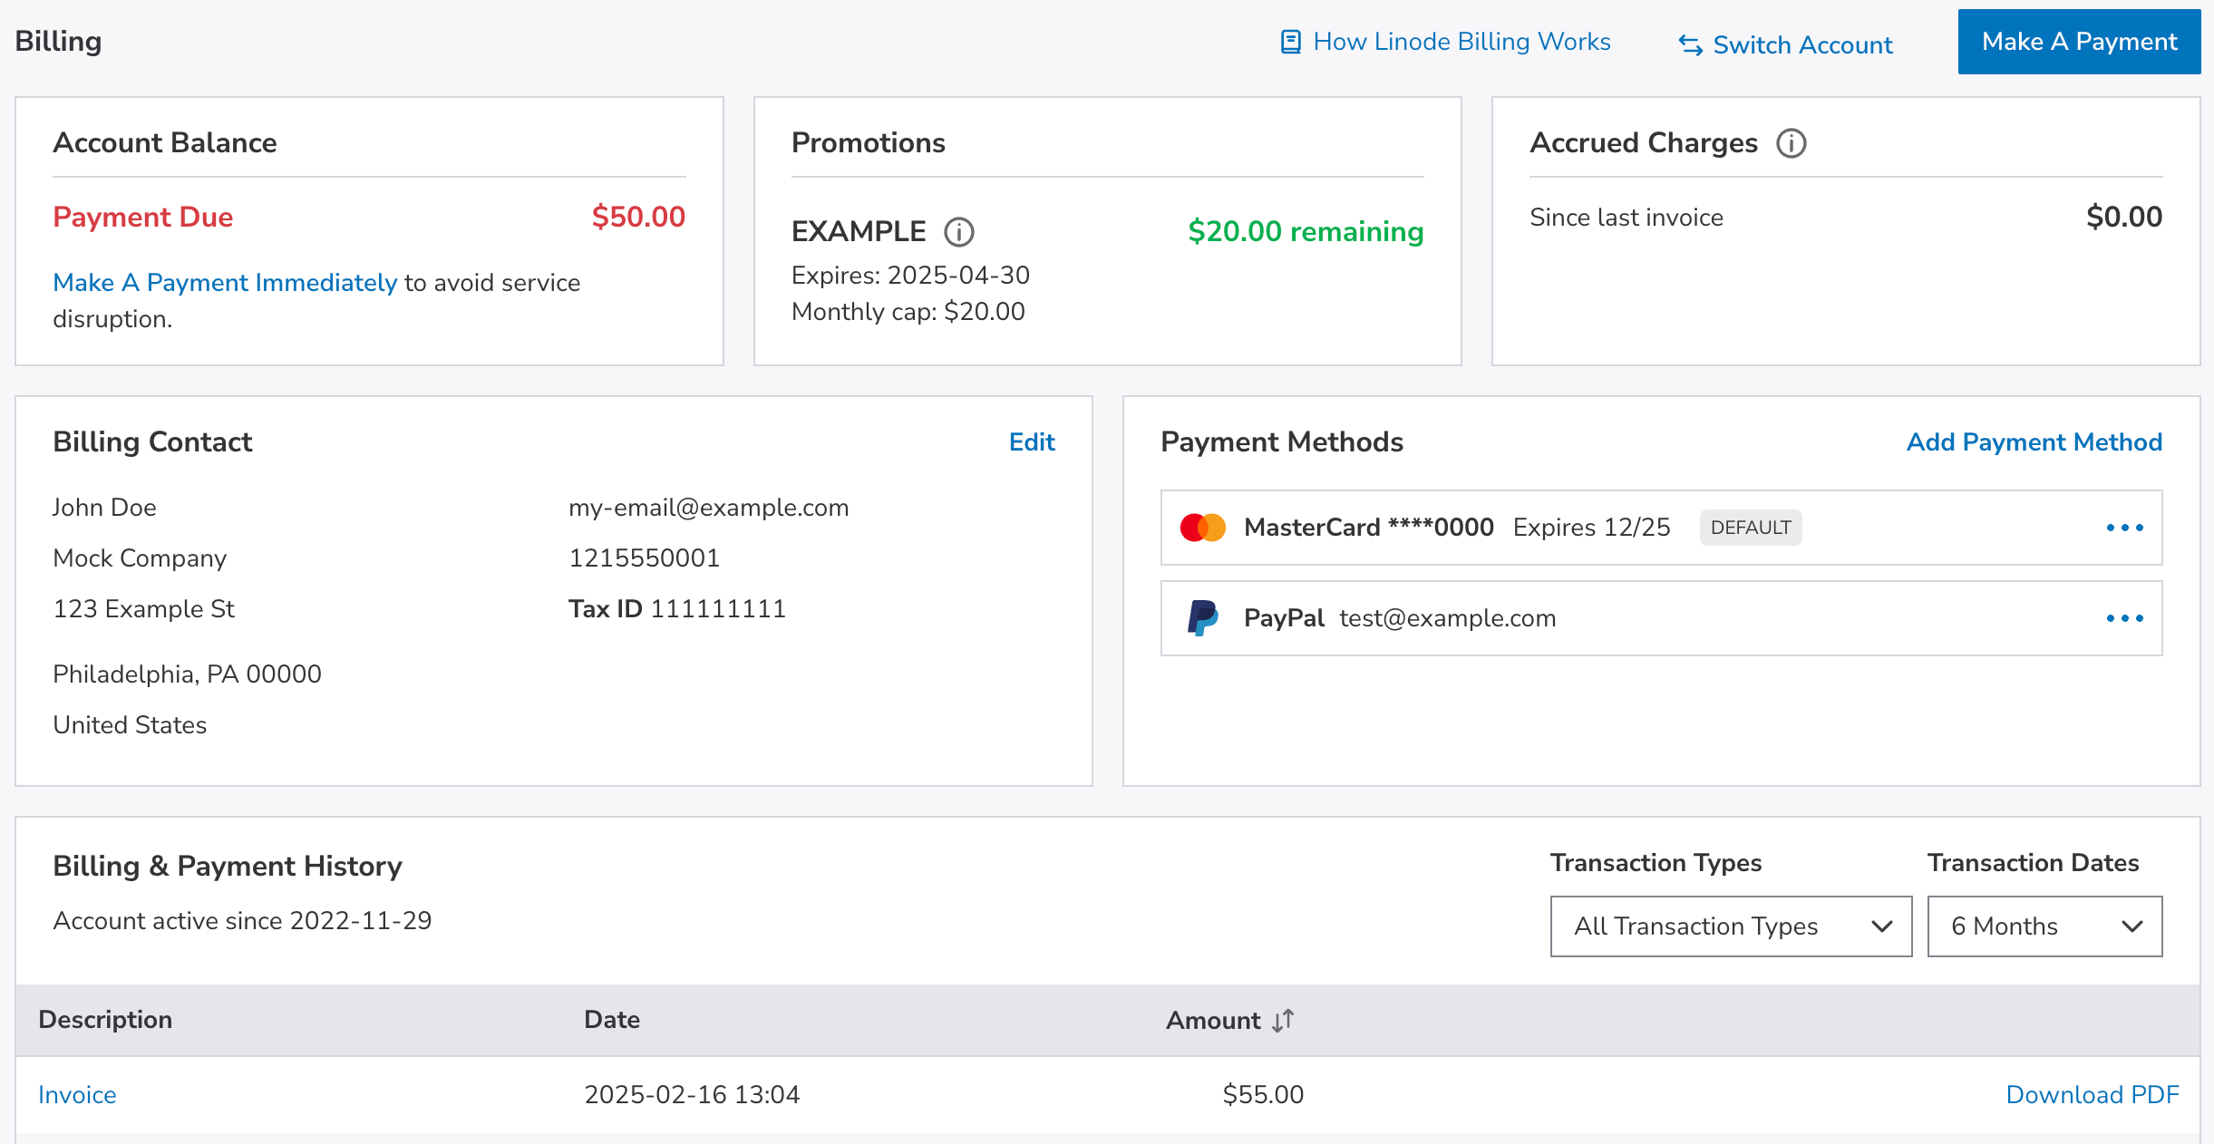Click Make A Payment Immediately link

225,283
